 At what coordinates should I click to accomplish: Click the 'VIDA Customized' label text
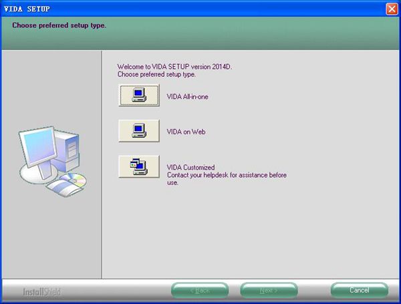190,168
